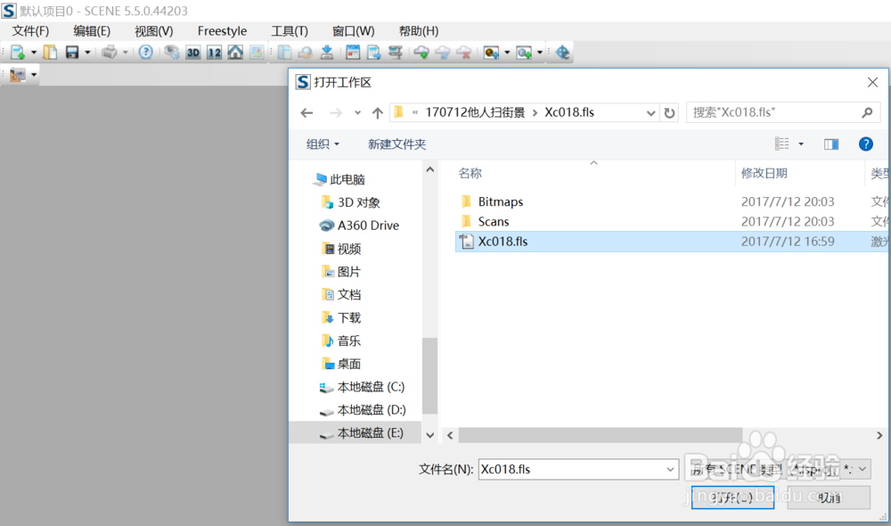Open the view options dropdown arrow

(x=801, y=144)
